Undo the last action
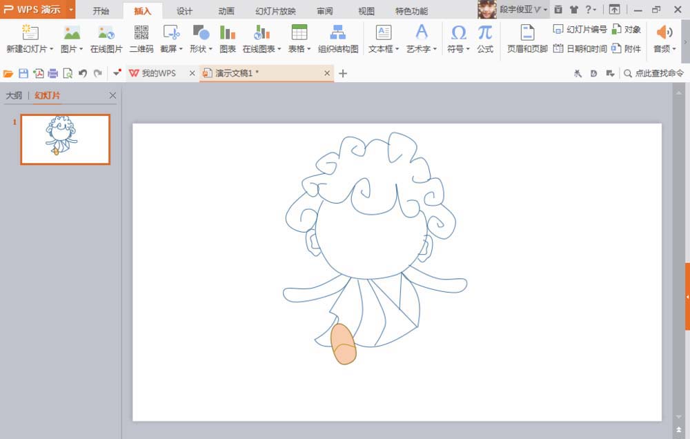 83,74
